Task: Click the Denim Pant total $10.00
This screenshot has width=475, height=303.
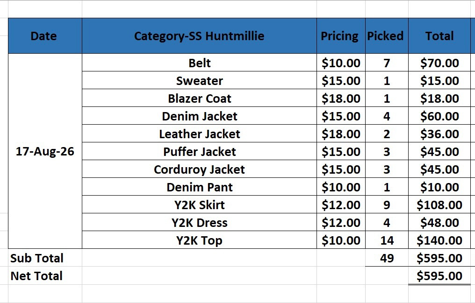Action: pos(439,187)
